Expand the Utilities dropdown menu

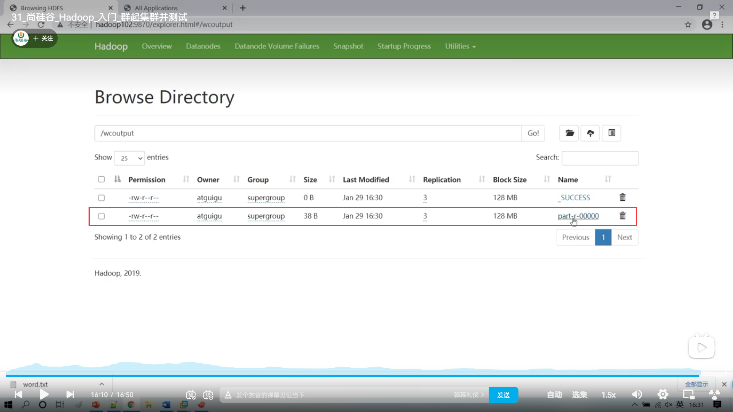[460, 46]
